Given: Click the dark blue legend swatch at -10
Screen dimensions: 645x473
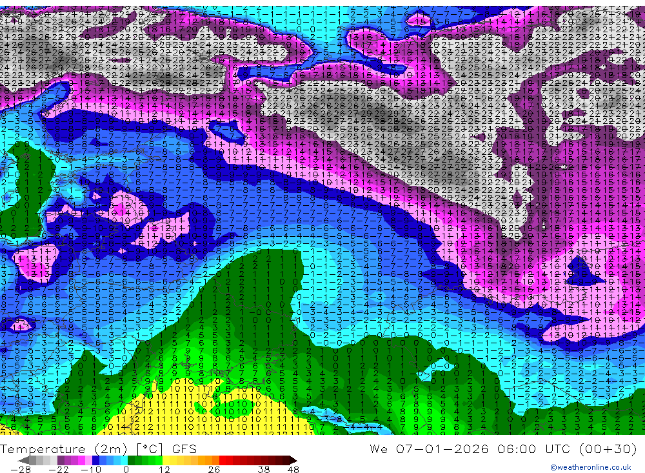Looking at the screenshot, I should tap(95, 460).
